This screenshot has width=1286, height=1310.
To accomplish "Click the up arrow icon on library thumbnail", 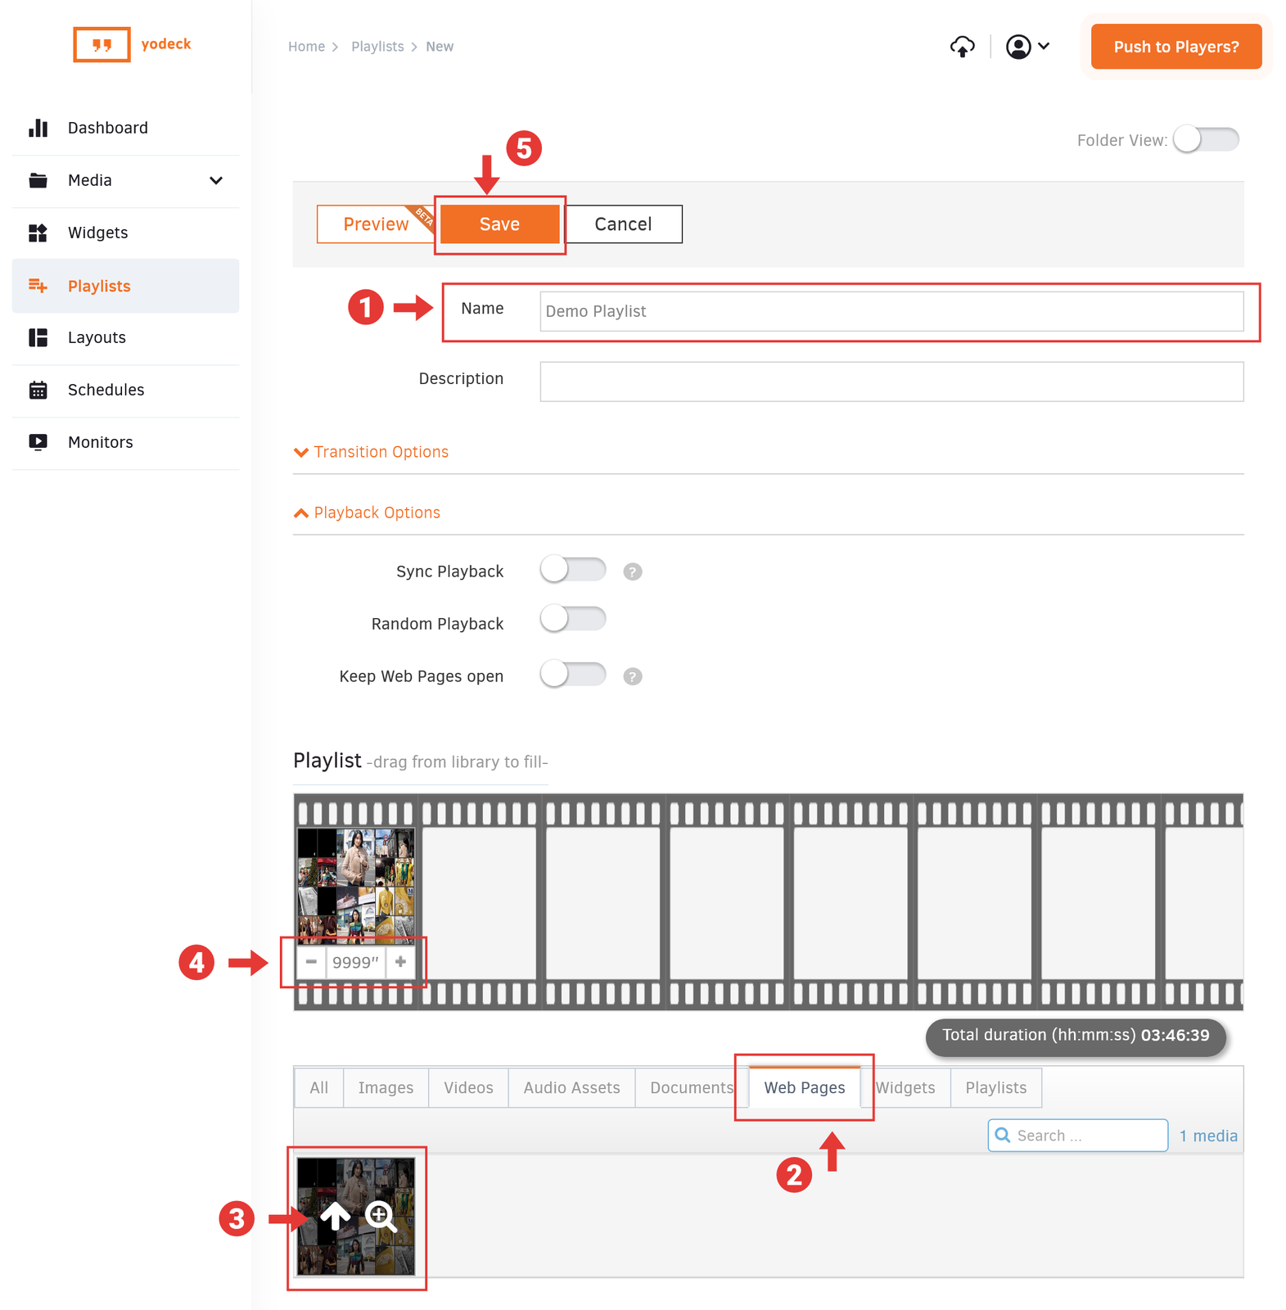I will pyautogui.click(x=335, y=1217).
